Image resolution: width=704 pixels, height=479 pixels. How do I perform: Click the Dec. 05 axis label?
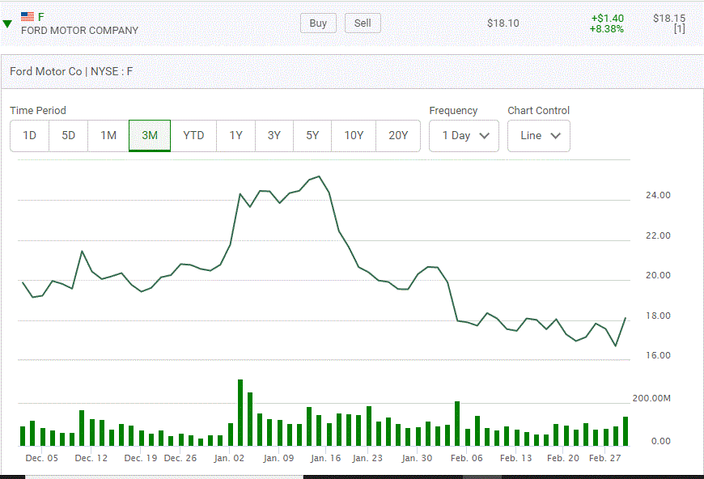coord(42,458)
